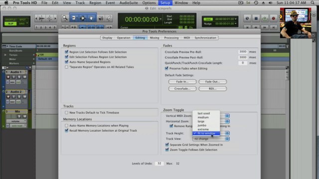Click the Rewind transport button
319x179 pixels.
point(256,27)
